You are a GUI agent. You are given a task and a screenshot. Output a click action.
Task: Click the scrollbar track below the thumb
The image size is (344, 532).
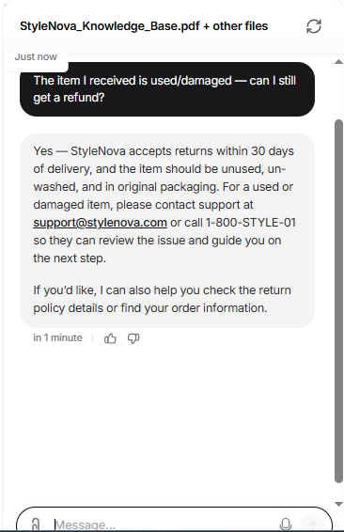[338, 492]
